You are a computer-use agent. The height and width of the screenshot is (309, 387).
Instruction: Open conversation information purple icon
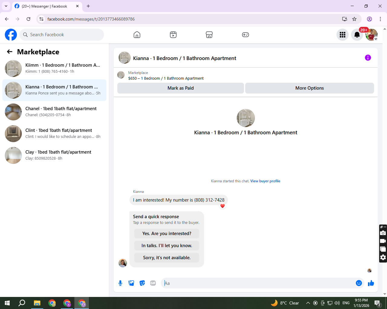[368, 58]
